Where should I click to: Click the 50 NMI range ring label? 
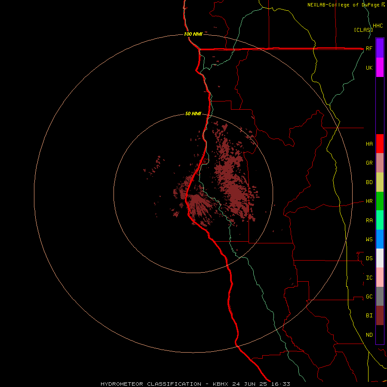pos(193,114)
